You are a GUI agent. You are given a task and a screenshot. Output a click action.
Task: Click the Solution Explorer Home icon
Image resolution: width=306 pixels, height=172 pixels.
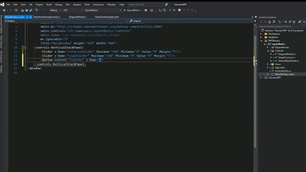[269, 22]
